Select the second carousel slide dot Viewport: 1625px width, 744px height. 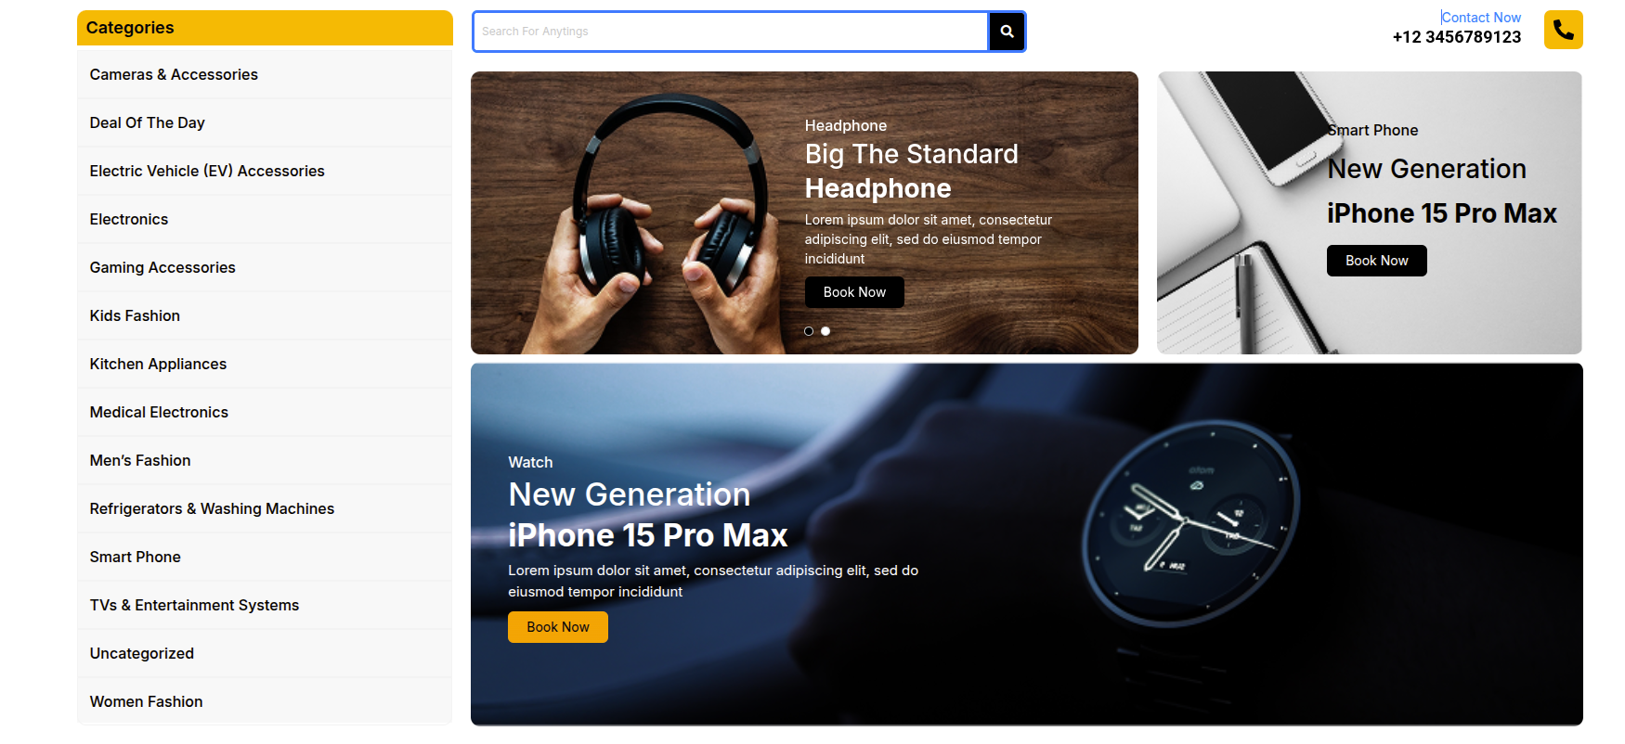click(x=825, y=331)
